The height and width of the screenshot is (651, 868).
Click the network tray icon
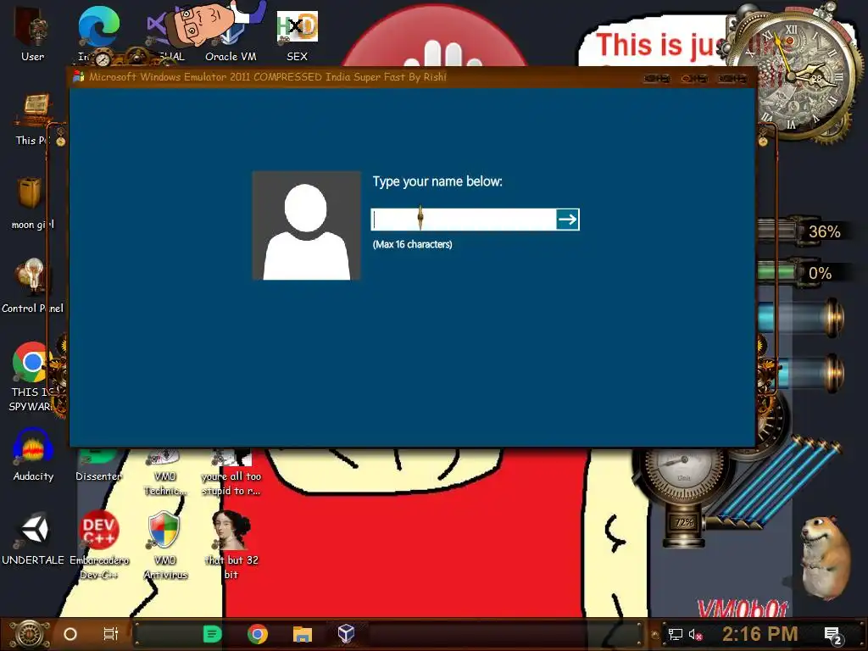tap(675, 634)
